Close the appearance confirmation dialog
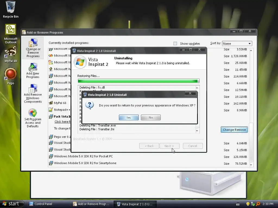278x208 pixels. tap(190, 93)
